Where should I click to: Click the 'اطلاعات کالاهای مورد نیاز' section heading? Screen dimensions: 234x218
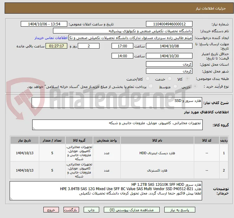click(x=206, y=112)
